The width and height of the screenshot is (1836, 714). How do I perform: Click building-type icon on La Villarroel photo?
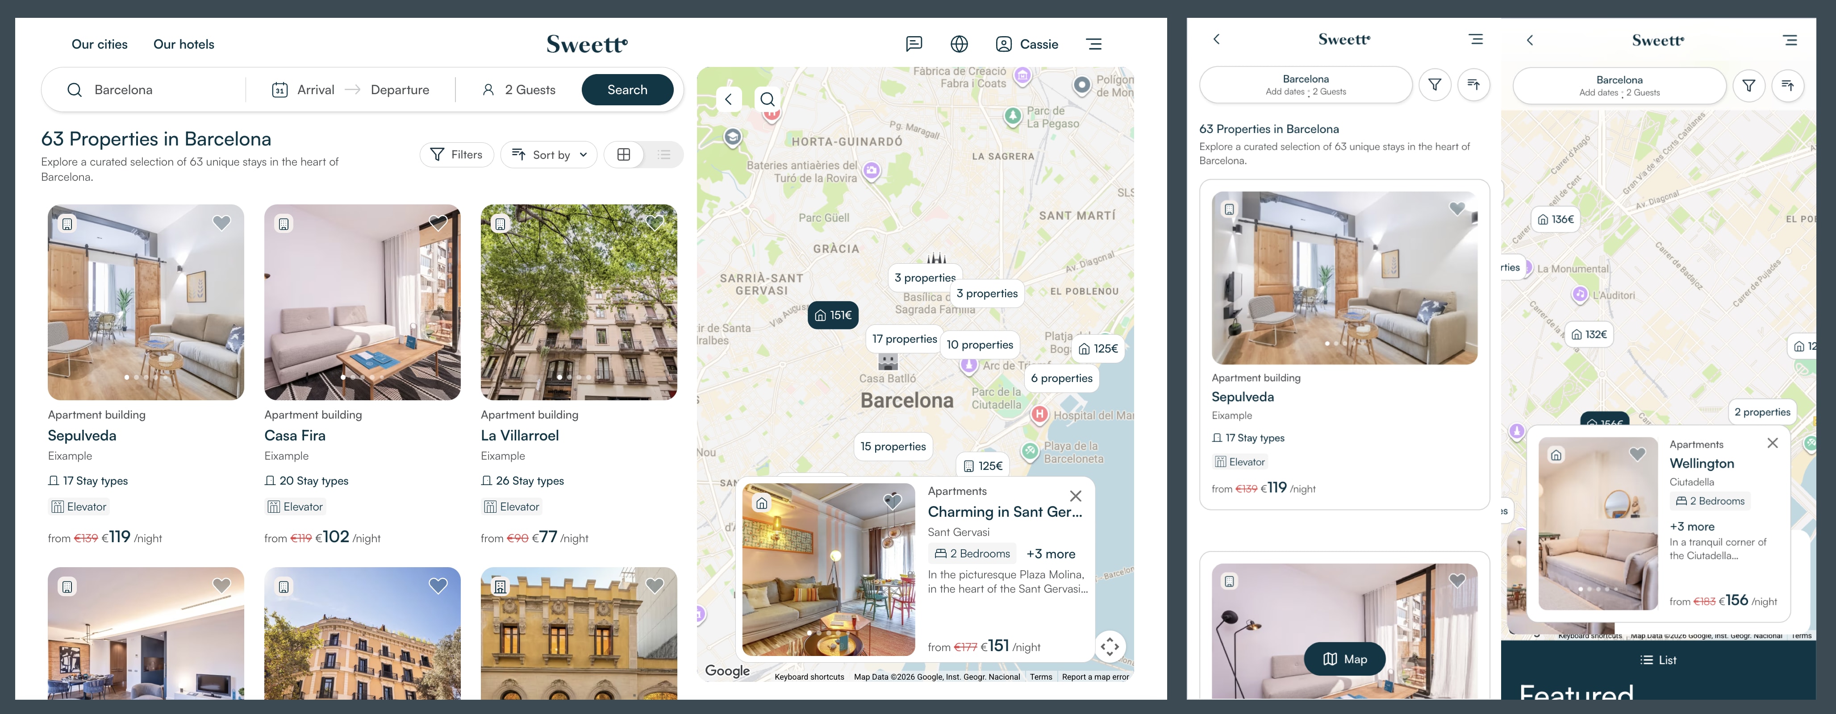501,224
